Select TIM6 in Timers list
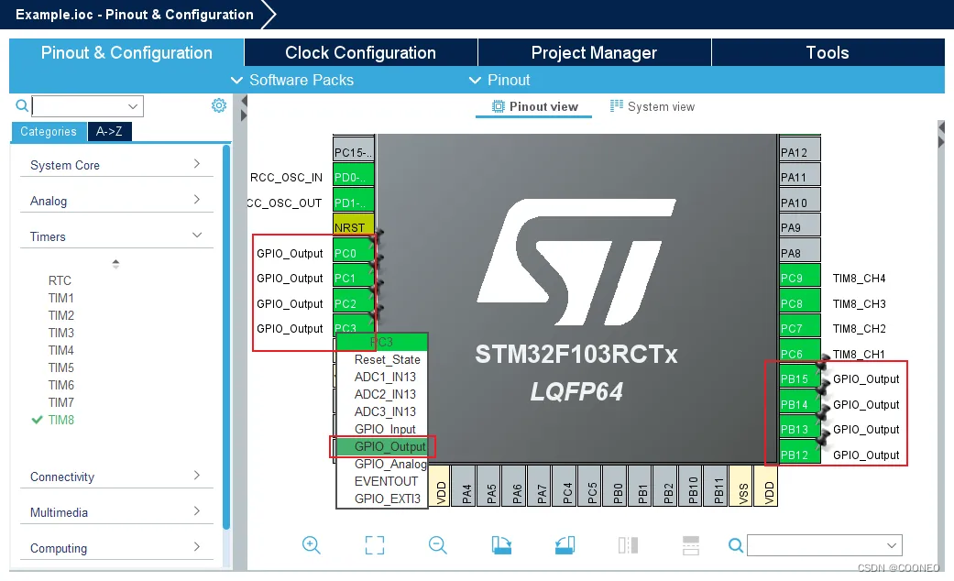Screen dimensions: 954x581 (60, 385)
